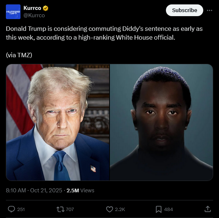Open the Kurrco display name link

(x=32, y=8)
